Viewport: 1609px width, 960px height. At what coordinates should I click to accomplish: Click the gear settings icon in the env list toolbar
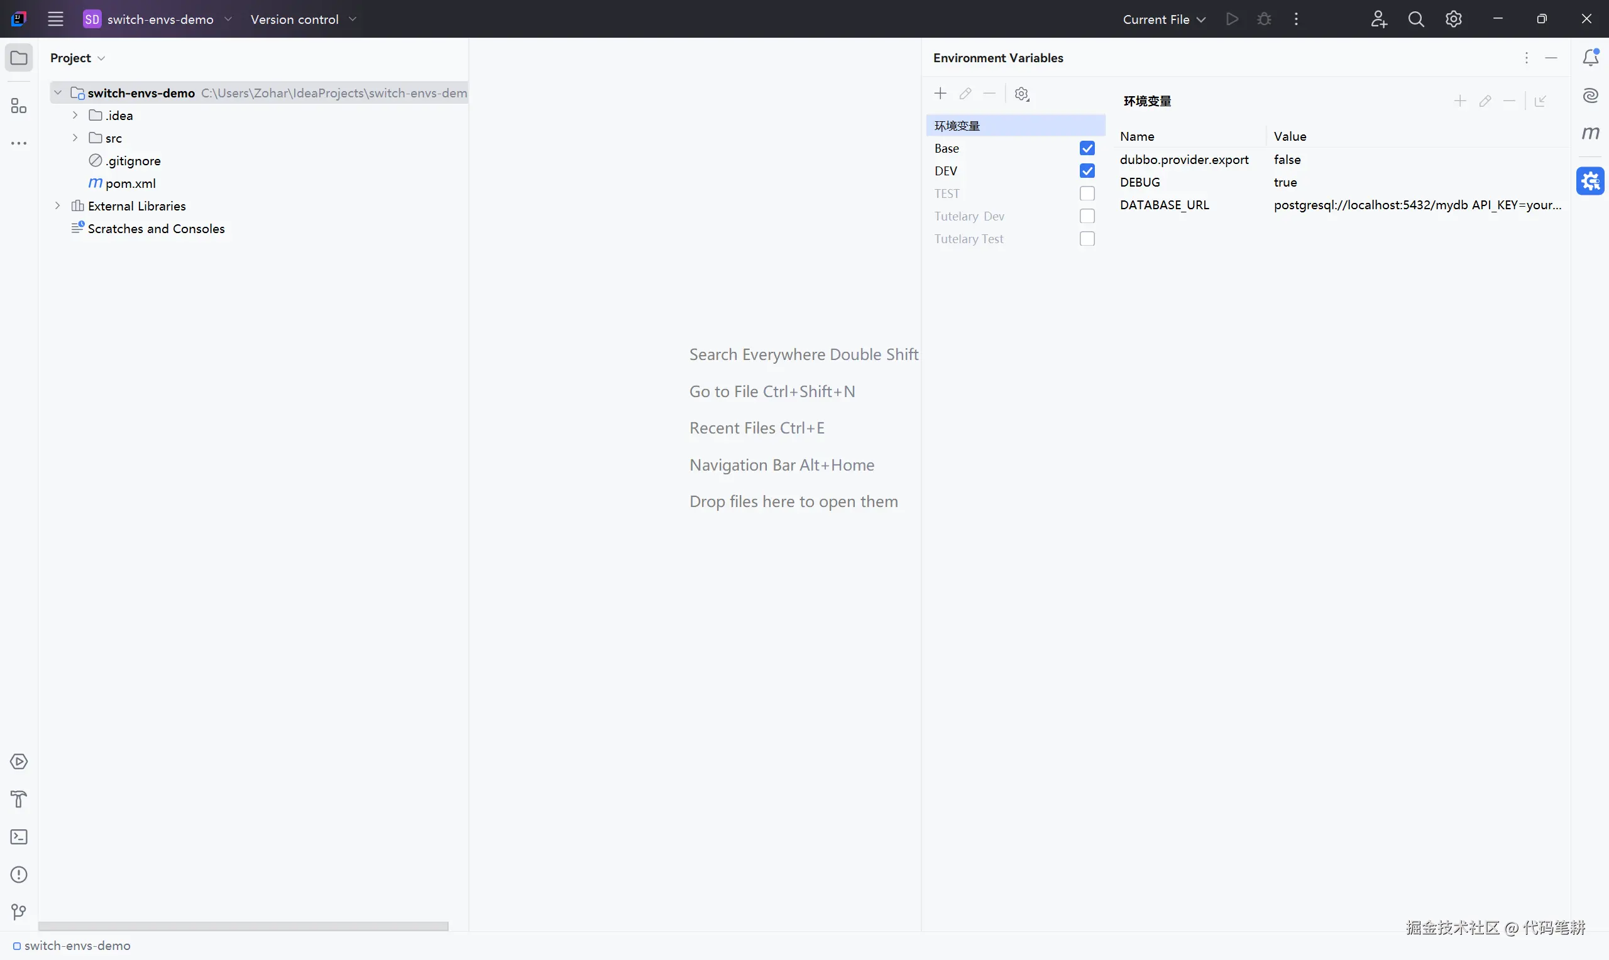(x=1021, y=94)
